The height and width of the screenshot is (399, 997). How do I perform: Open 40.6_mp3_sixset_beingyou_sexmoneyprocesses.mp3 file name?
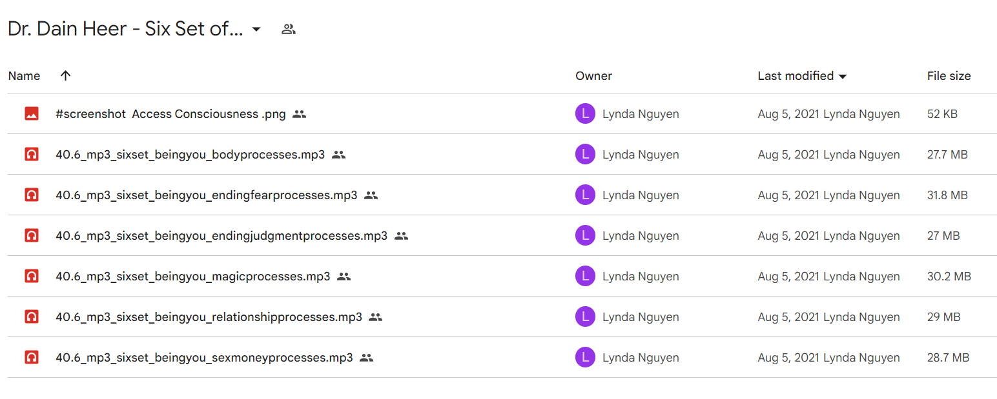[x=205, y=358]
